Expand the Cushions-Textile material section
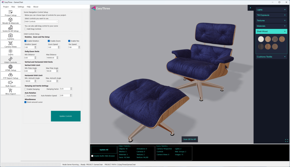 [x=271, y=57]
